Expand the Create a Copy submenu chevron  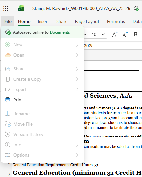(77, 79)
